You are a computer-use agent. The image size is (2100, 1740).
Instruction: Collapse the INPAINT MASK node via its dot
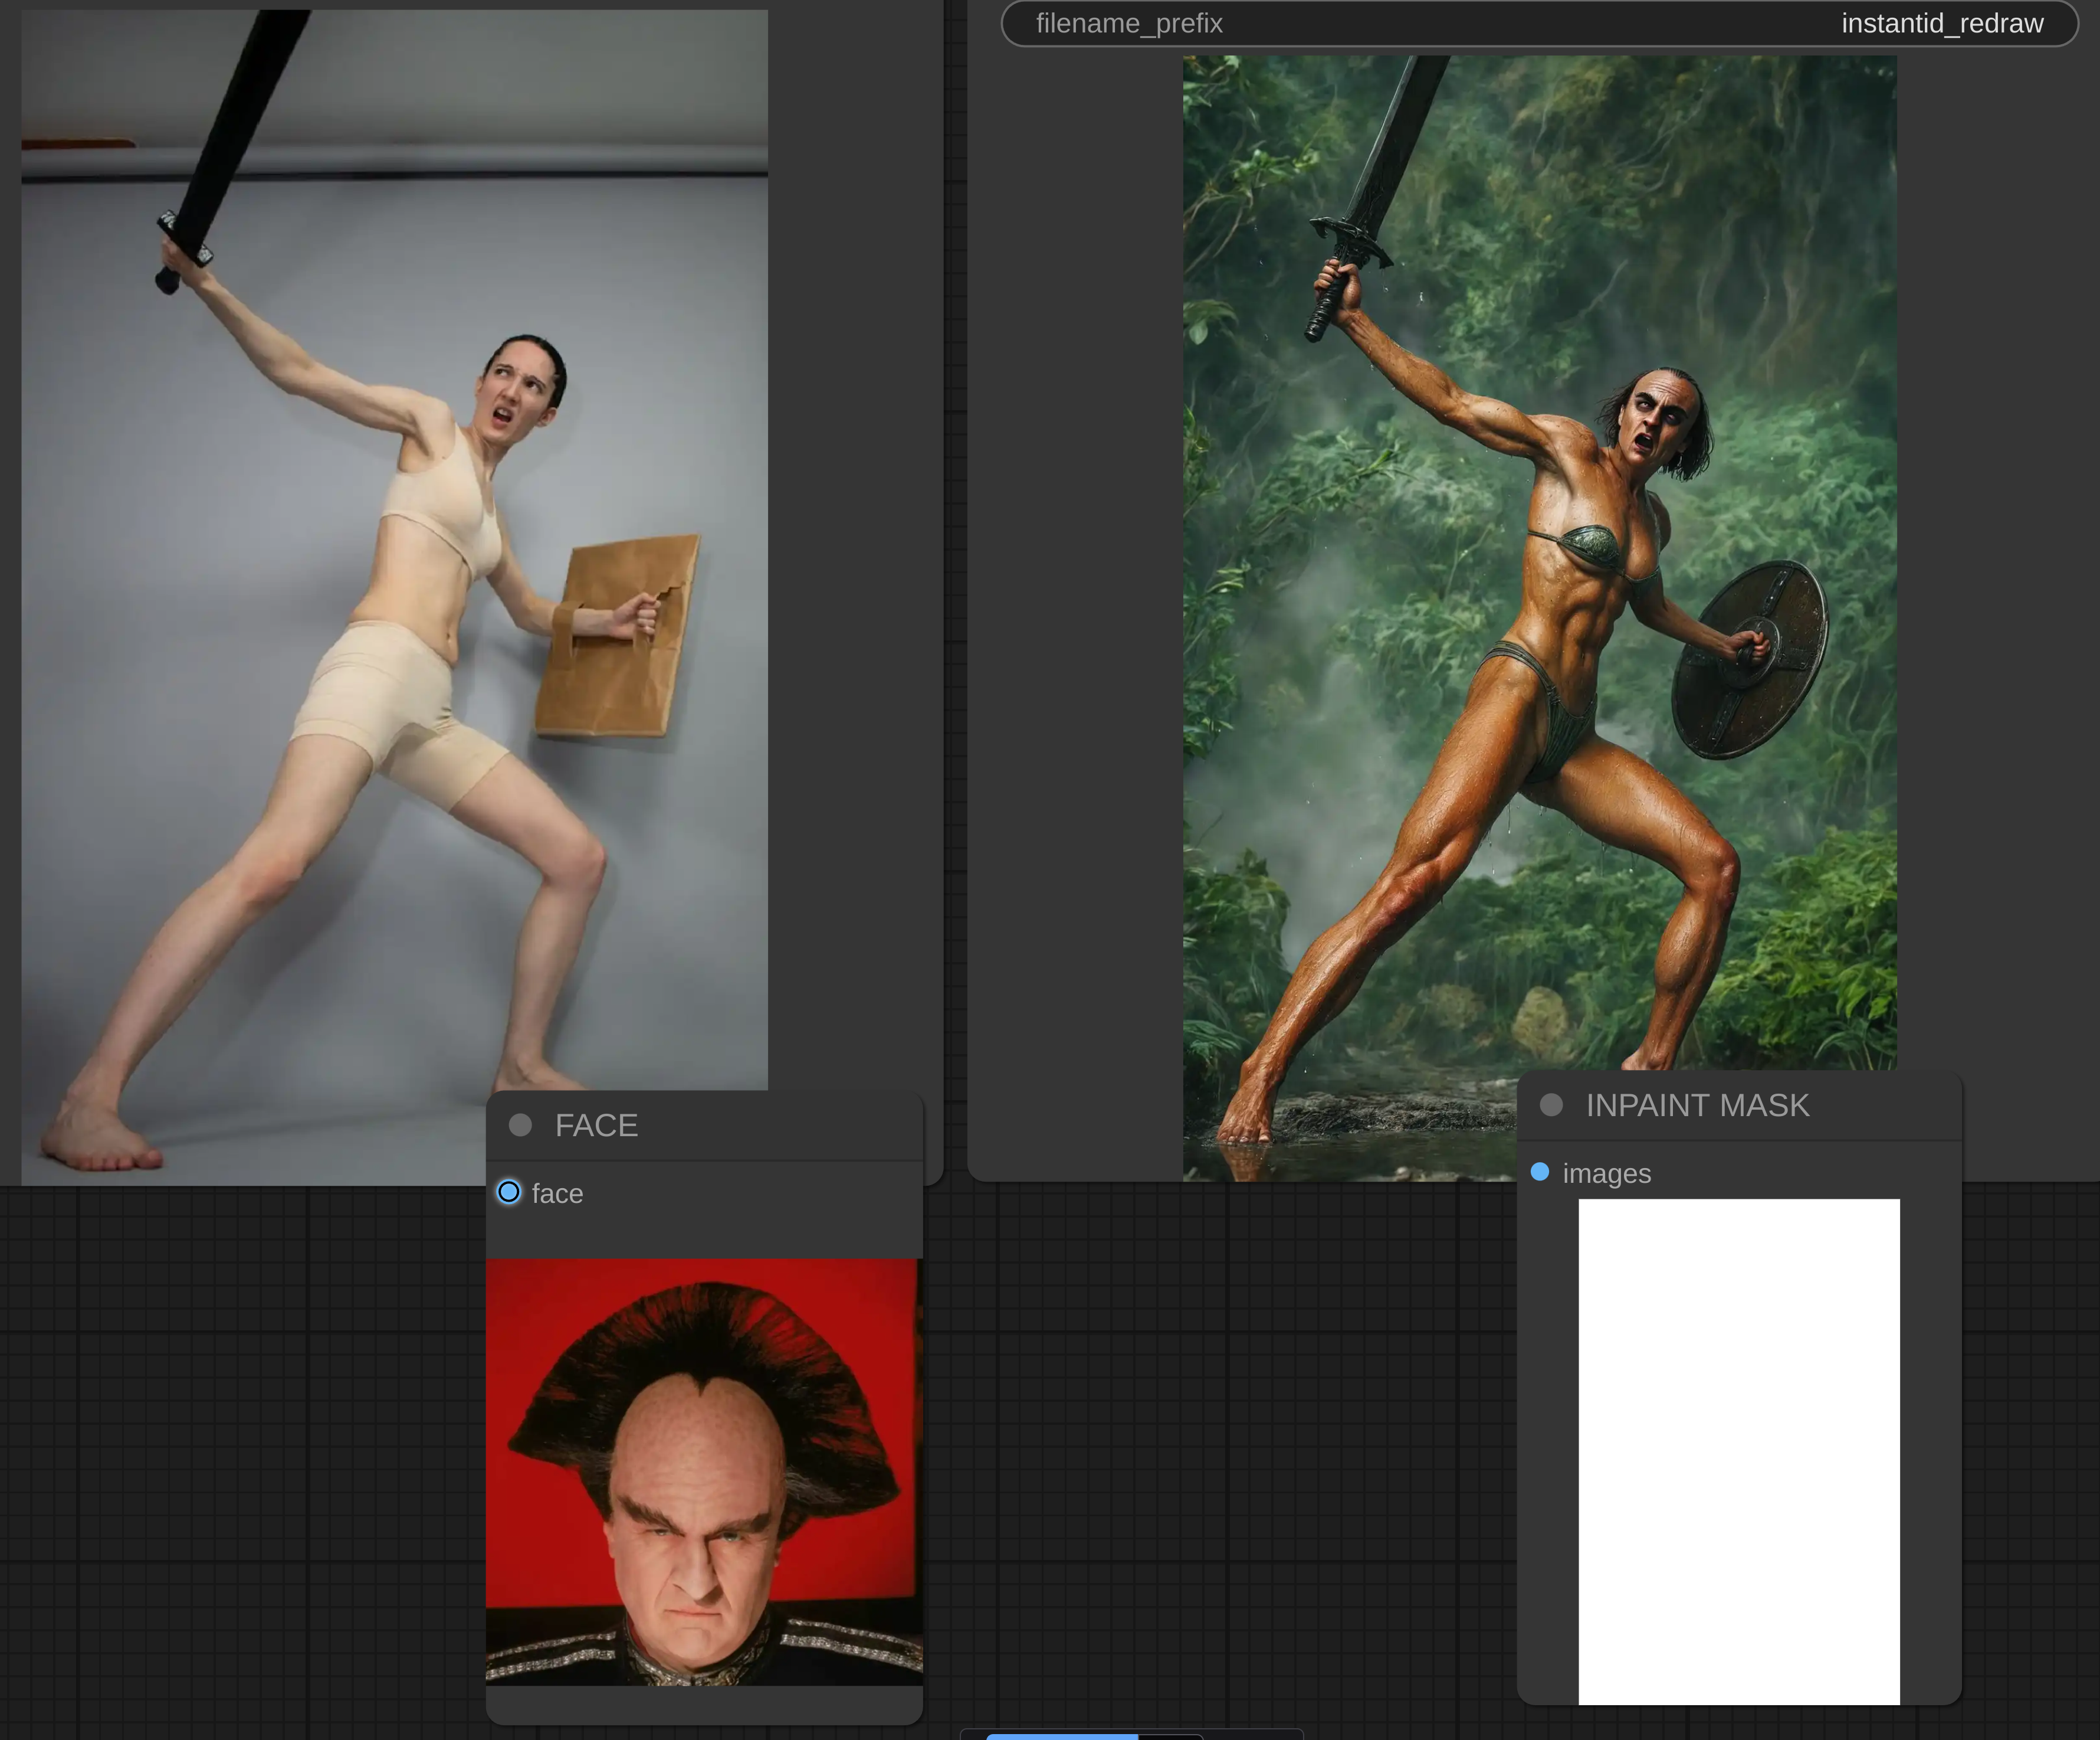click(x=1551, y=1105)
